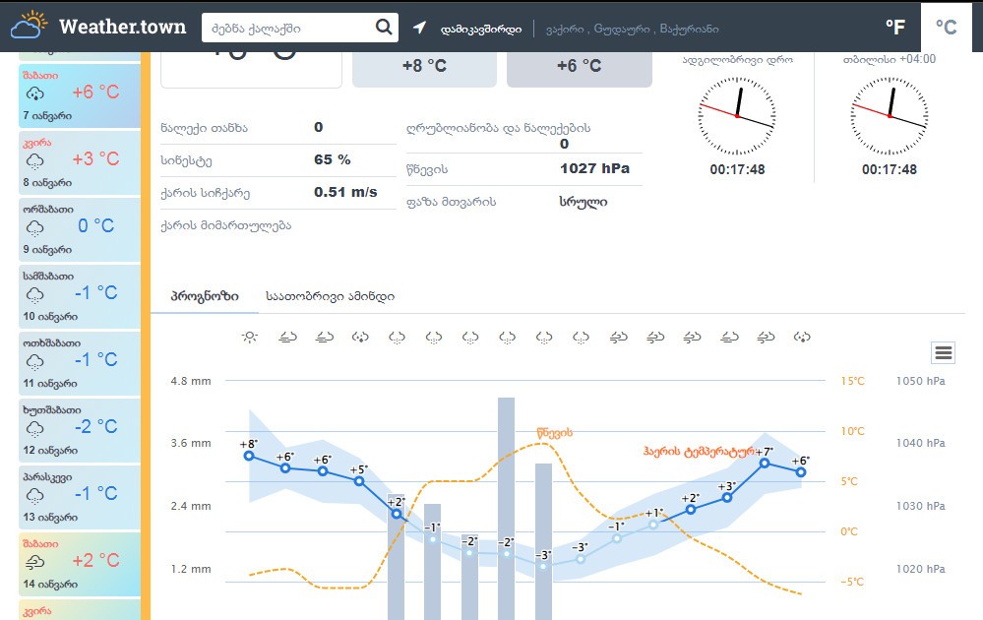Click the 0.51 m/s wind speed value

pos(345,193)
